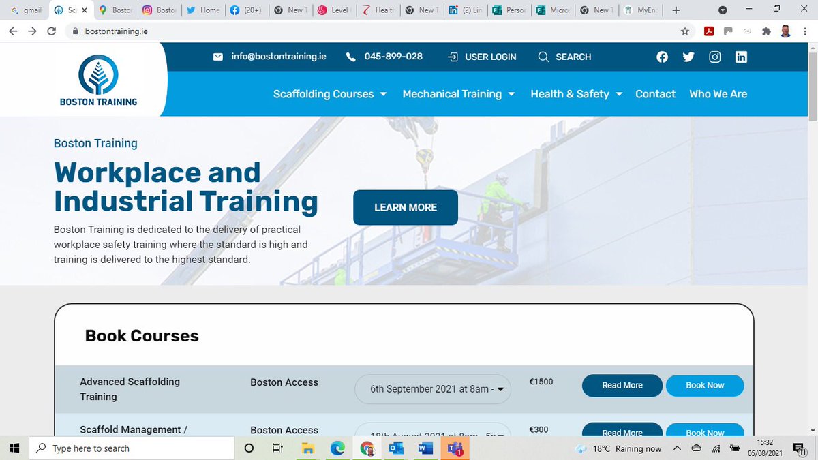Viewport: 818px width, 460px height.
Task: Open Word from the taskbar
Action: tap(425, 448)
